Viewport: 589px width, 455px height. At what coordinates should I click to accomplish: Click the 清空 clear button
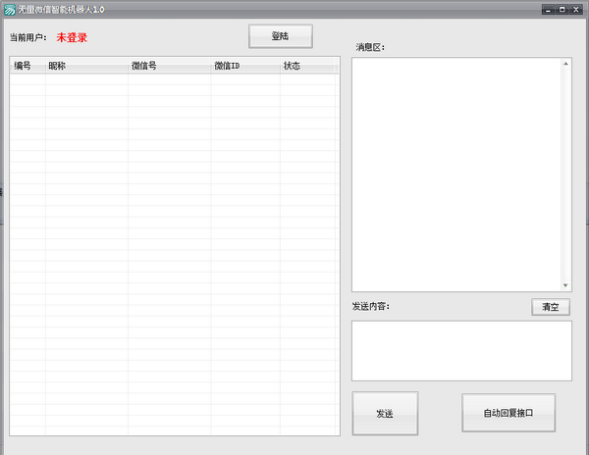pos(551,307)
